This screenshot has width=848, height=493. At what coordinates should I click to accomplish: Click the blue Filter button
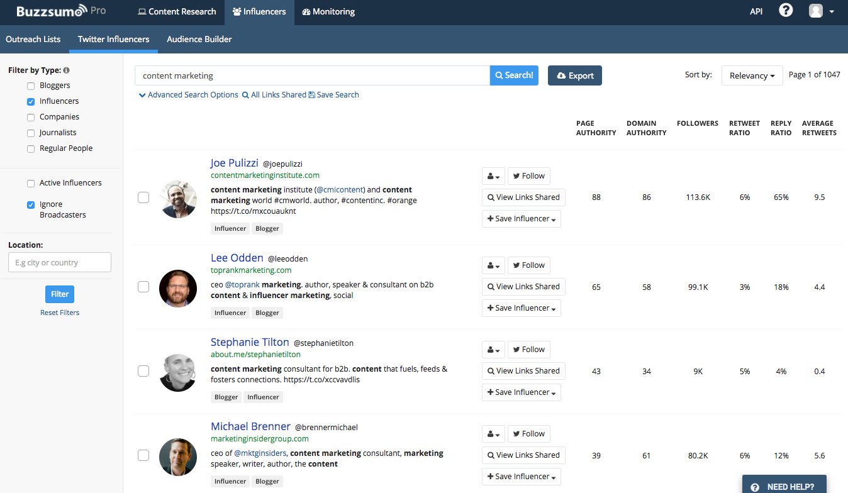click(x=60, y=294)
